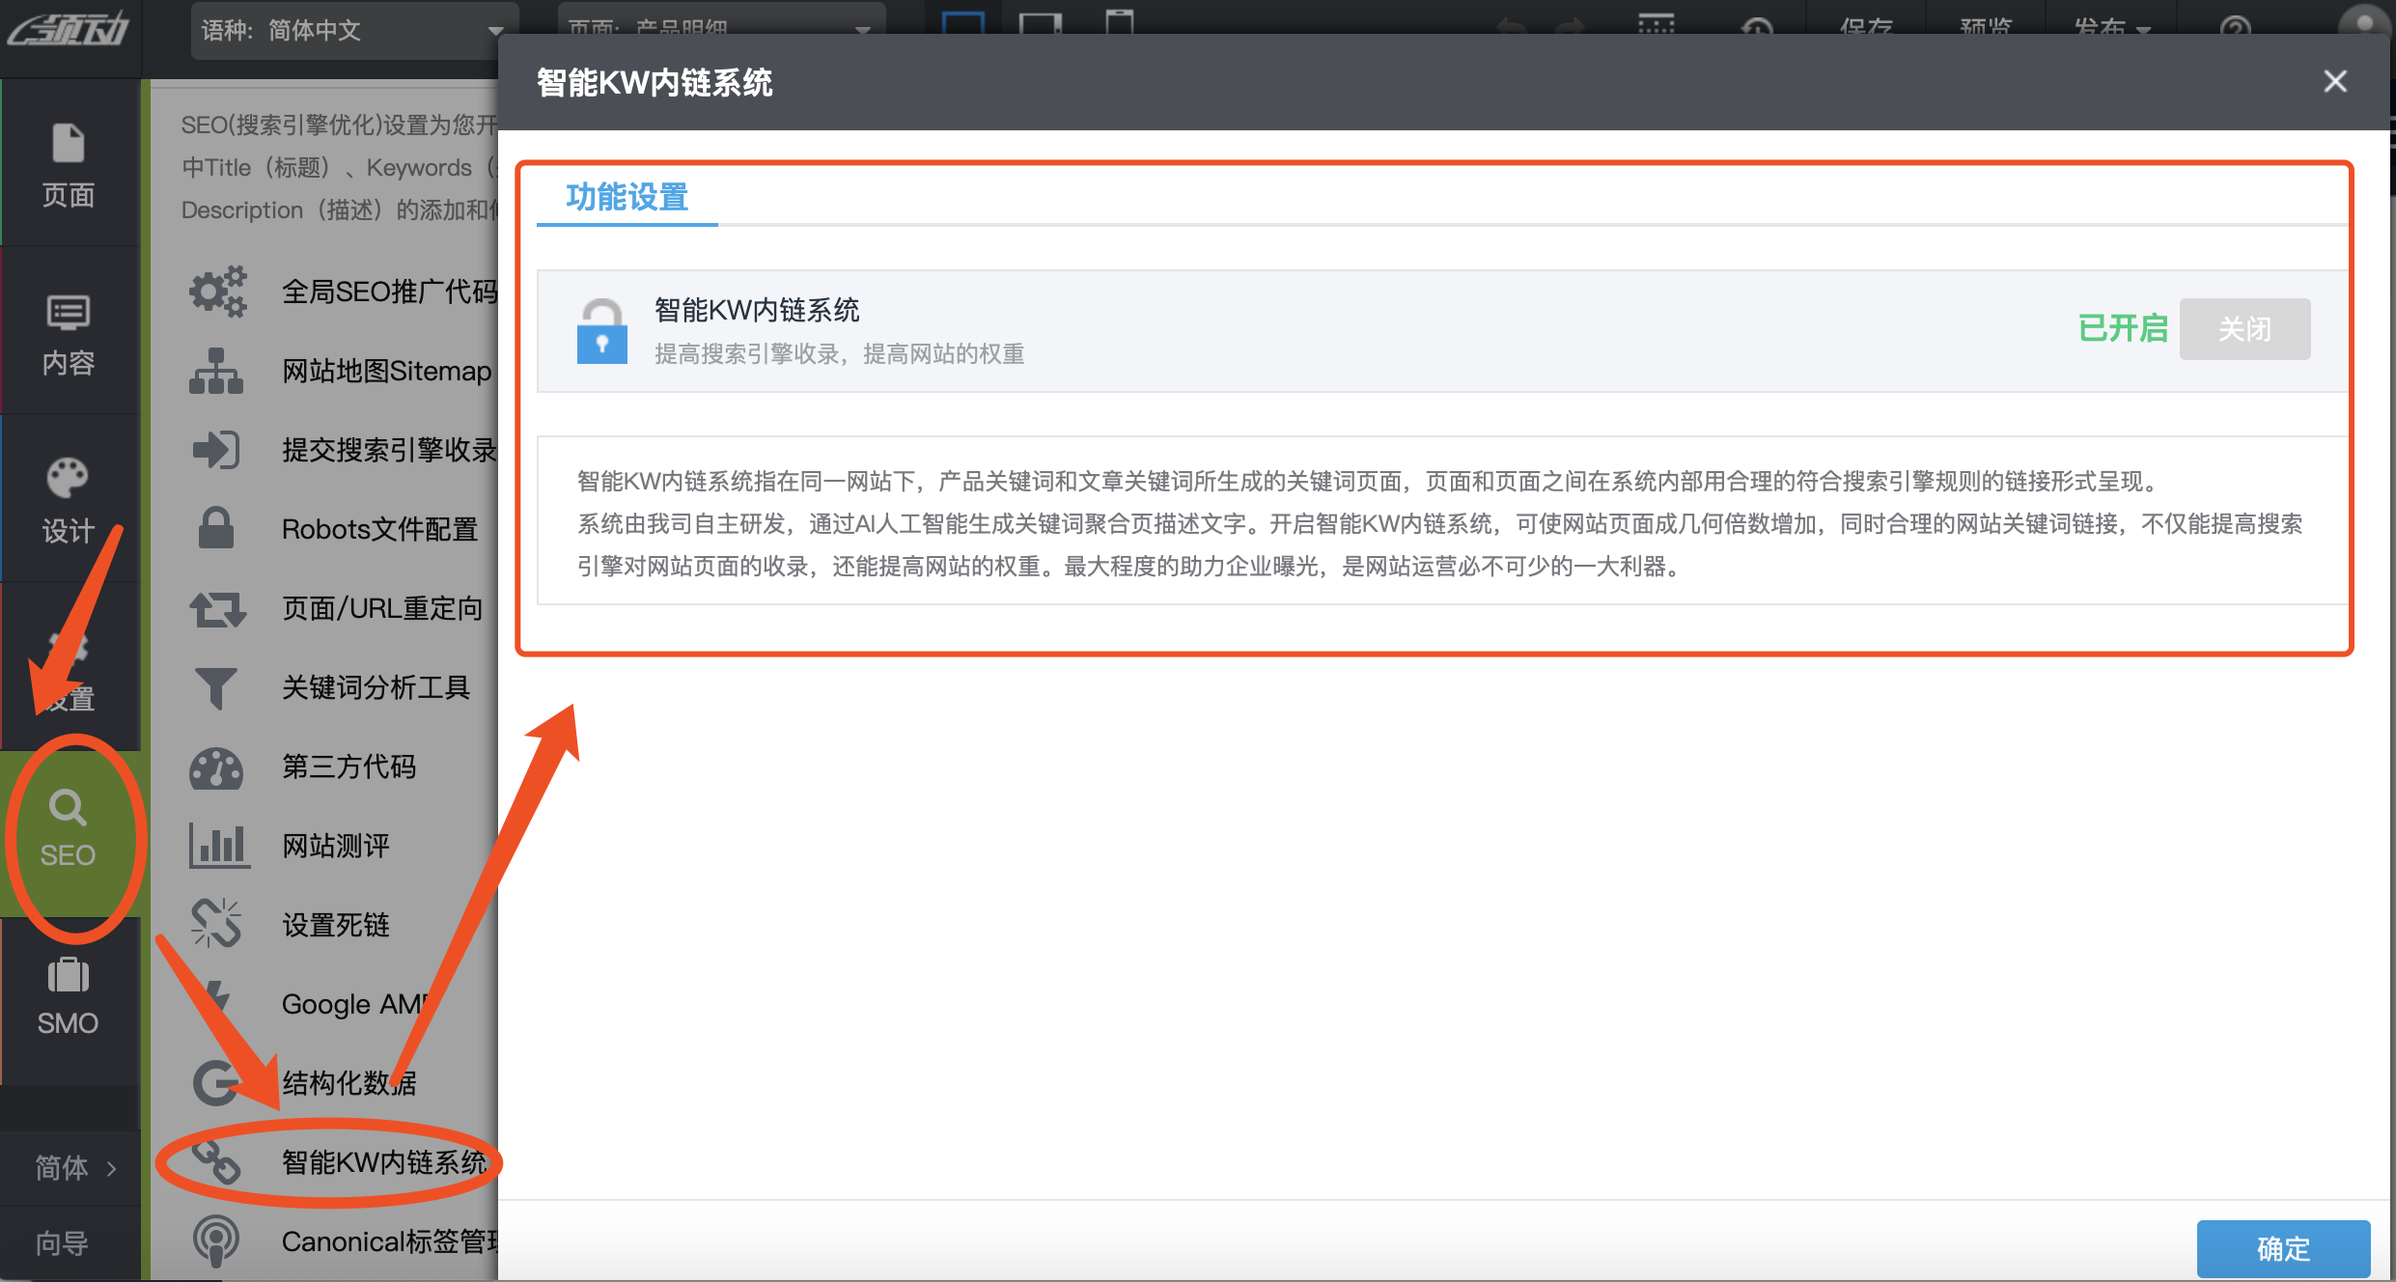The height and width of the screenshot is (1282, 2396).
Task: Click the undo arrow icon
Action: point(1513,24)
